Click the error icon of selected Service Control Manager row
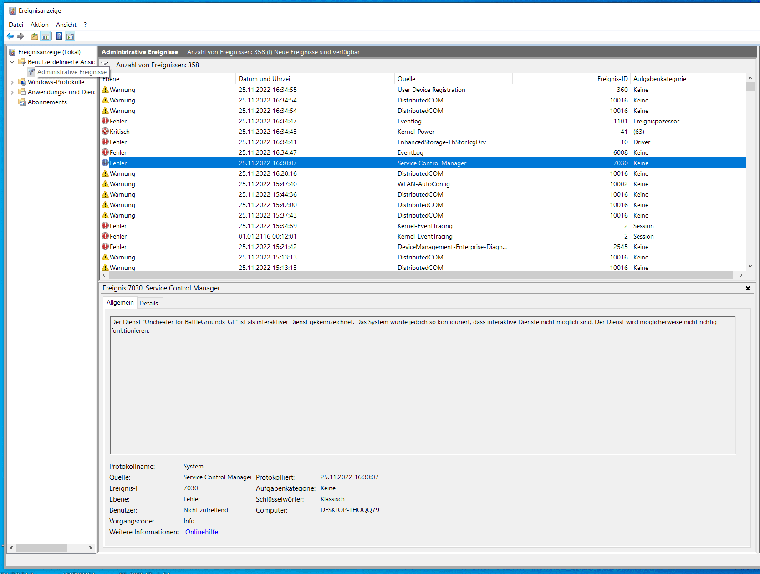The width and height of the screenshot is (760, 574). click(105, 163)
